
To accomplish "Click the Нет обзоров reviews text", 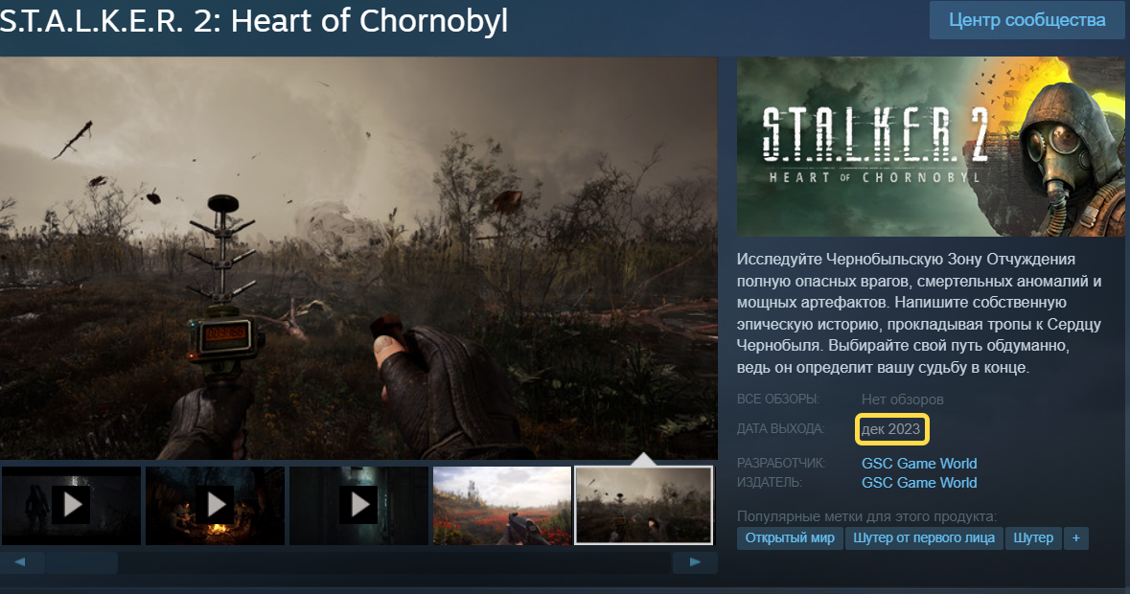I will 902,400.
